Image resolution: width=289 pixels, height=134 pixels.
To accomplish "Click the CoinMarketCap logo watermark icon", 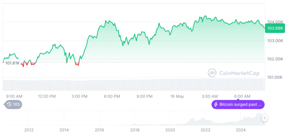I will tap(212, 73).
